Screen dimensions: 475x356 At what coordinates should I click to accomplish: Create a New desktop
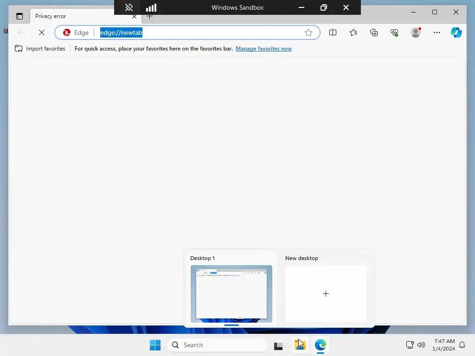[326, 293]
